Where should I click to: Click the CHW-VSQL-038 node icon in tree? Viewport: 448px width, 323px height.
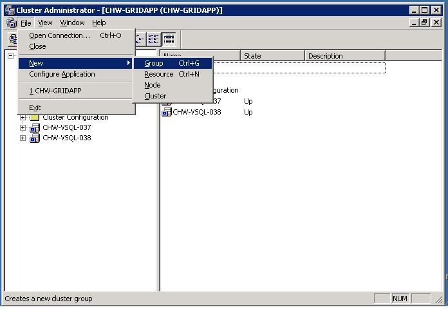click(35, 138)
